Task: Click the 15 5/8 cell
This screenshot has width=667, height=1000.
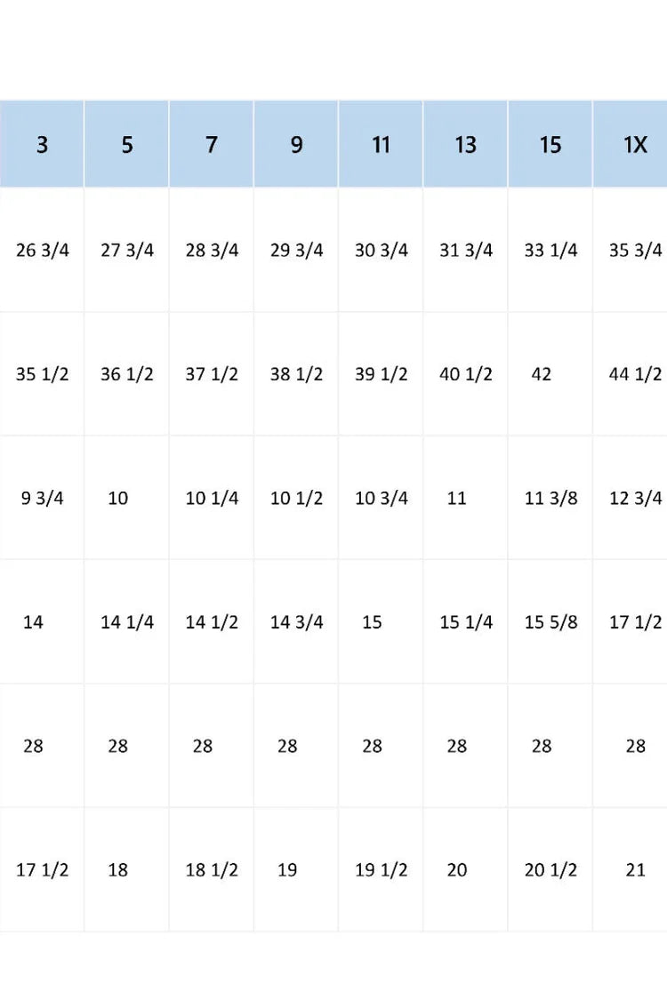Action: [x=550, y=622]
